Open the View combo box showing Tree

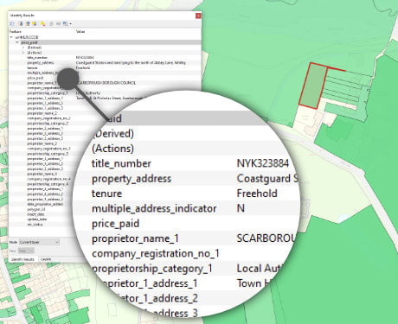pos(26,251)
